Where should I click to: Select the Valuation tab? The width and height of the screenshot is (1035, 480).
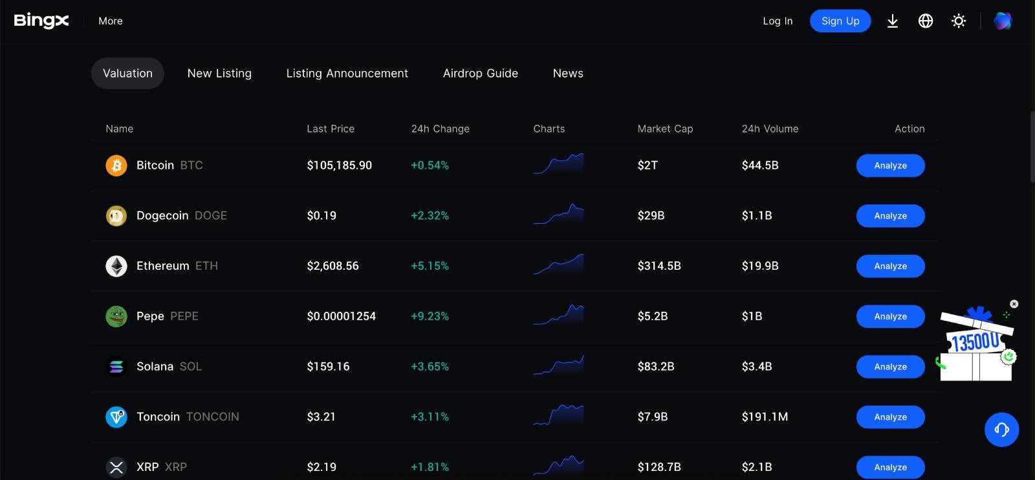click(x=127, y=73)
